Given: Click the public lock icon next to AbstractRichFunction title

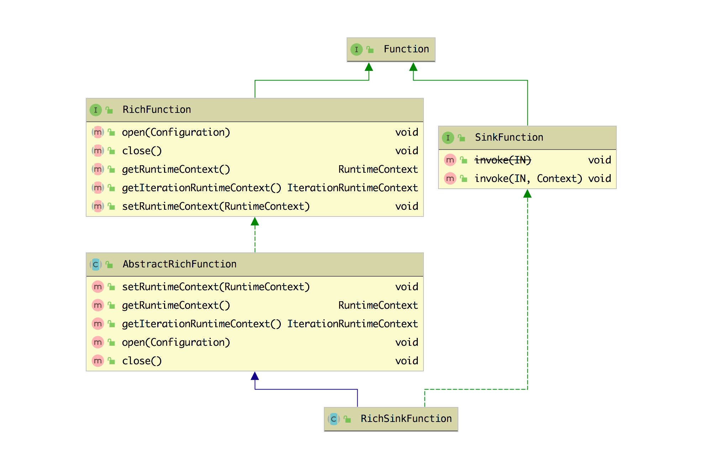Looking at the screenshot, I should tap(109, 265).
